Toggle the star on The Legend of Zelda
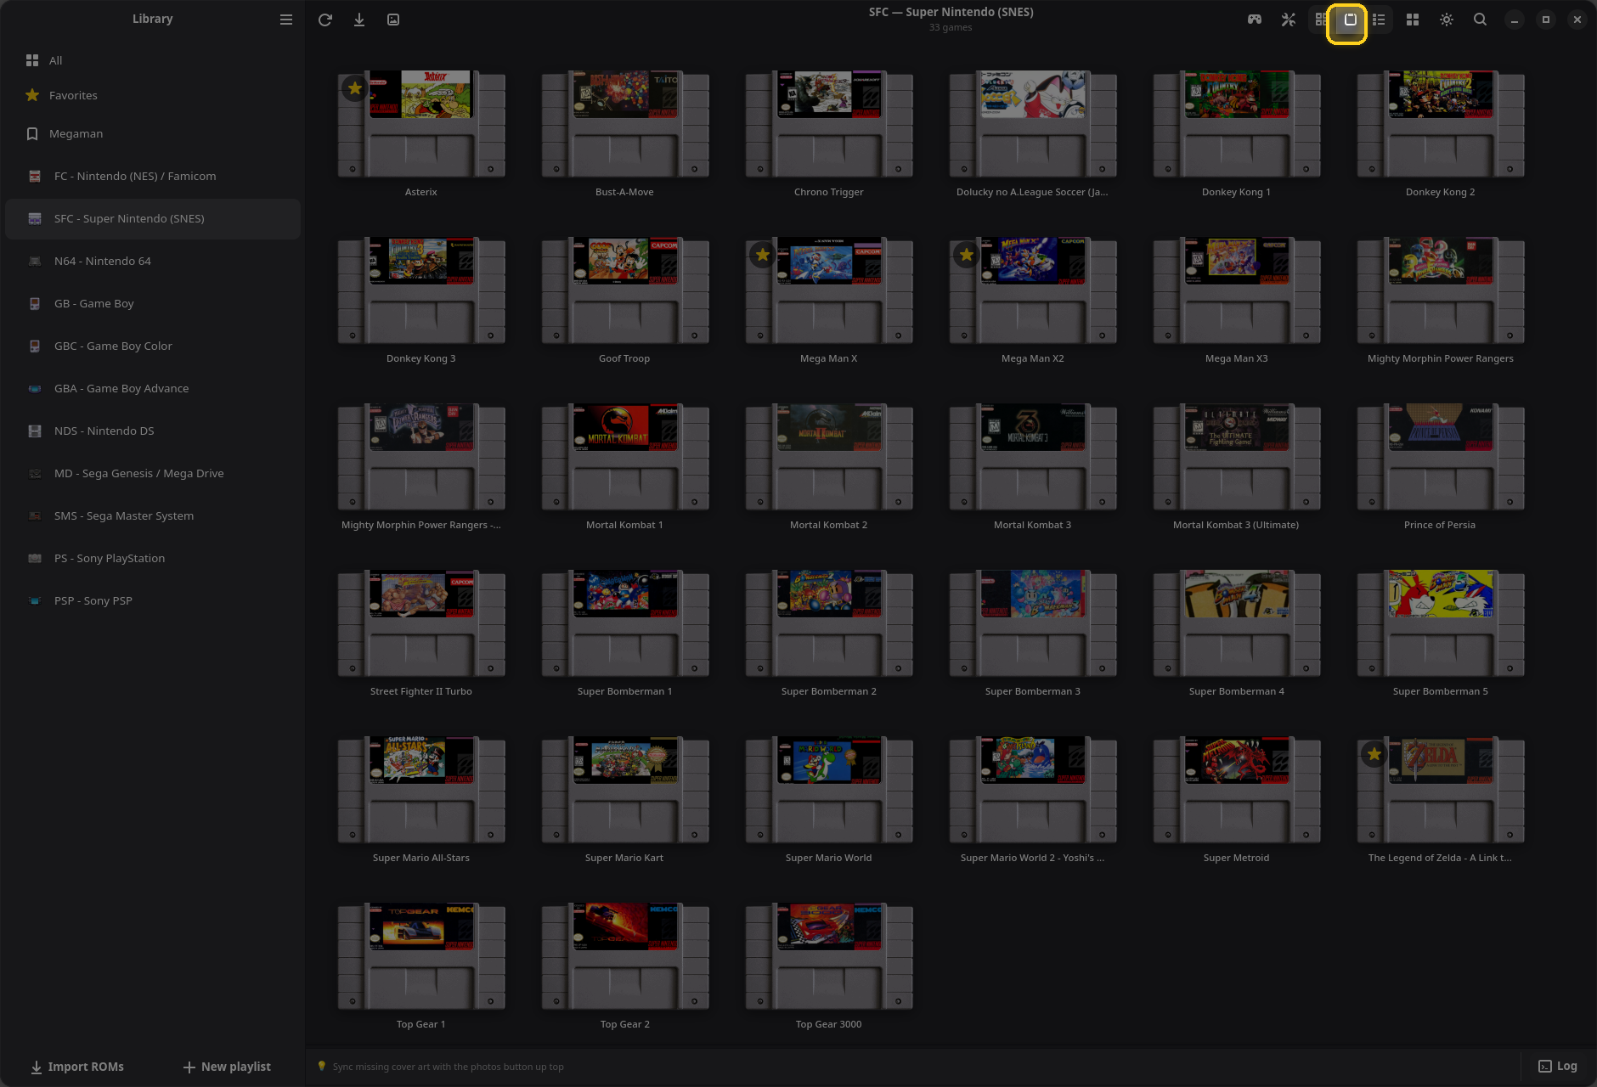The width and height of the screenshot is (1597, 1087). pyautogui.click(x=1374, y=754)
